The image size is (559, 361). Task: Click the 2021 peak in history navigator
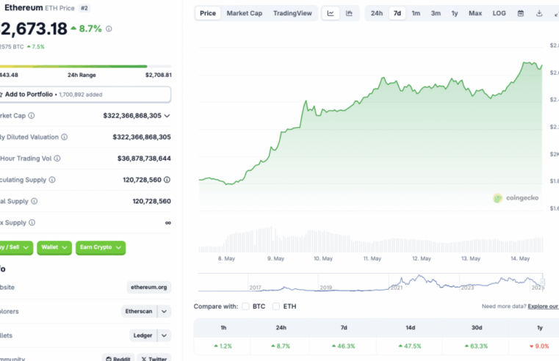click(x=419, y=277)
